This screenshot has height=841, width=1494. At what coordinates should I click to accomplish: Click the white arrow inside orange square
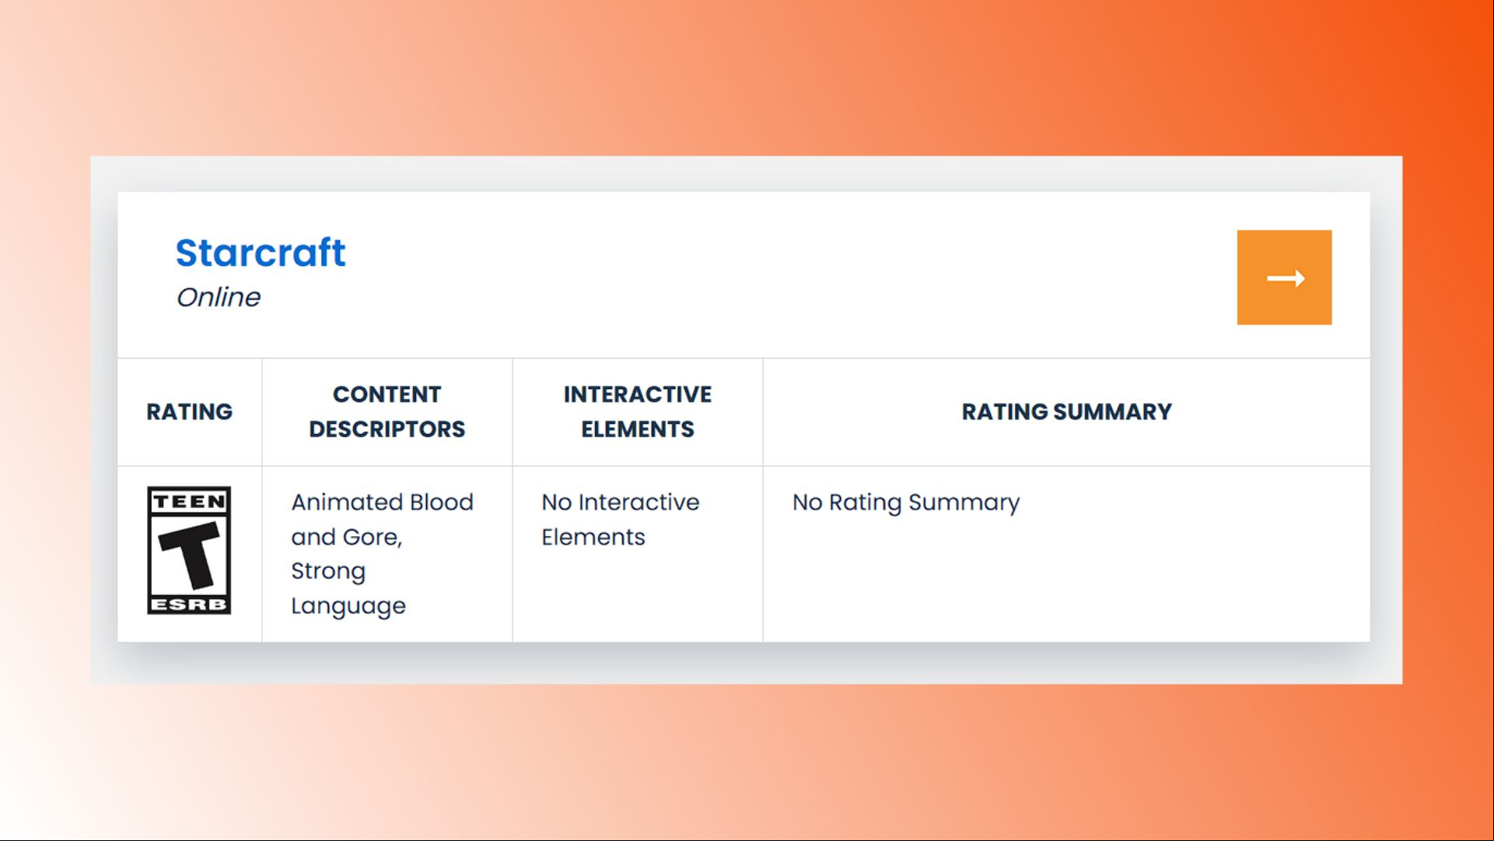click(1286, 278)
